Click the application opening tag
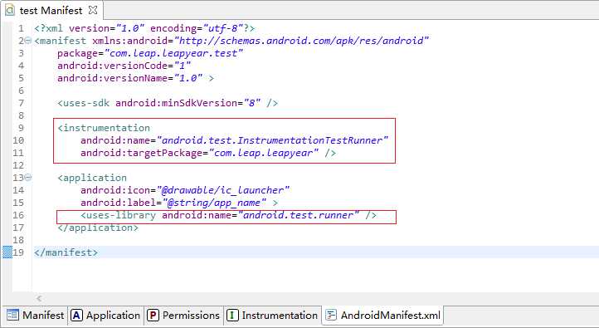 [92, 178]
